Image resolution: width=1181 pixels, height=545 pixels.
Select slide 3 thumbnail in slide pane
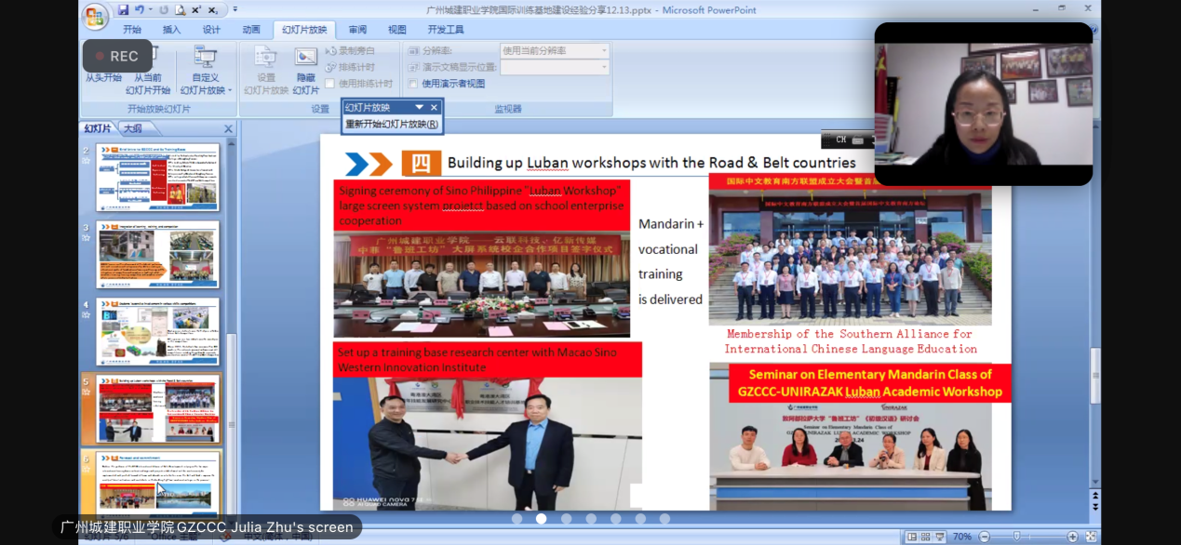coord(158,254)
